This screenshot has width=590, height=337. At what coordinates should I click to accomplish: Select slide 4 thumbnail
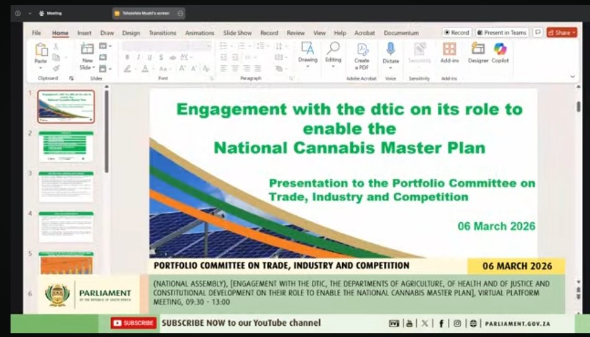tap(66, 227)
